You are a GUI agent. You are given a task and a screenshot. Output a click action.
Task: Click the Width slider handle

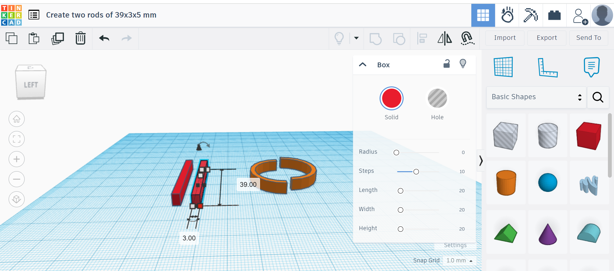pyautogui.click(x=400, y=210)
